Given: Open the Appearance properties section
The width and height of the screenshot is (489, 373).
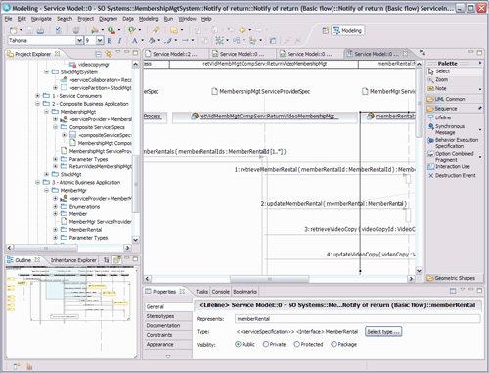Looking at the screenshot, I should click(x=168, y=345).
